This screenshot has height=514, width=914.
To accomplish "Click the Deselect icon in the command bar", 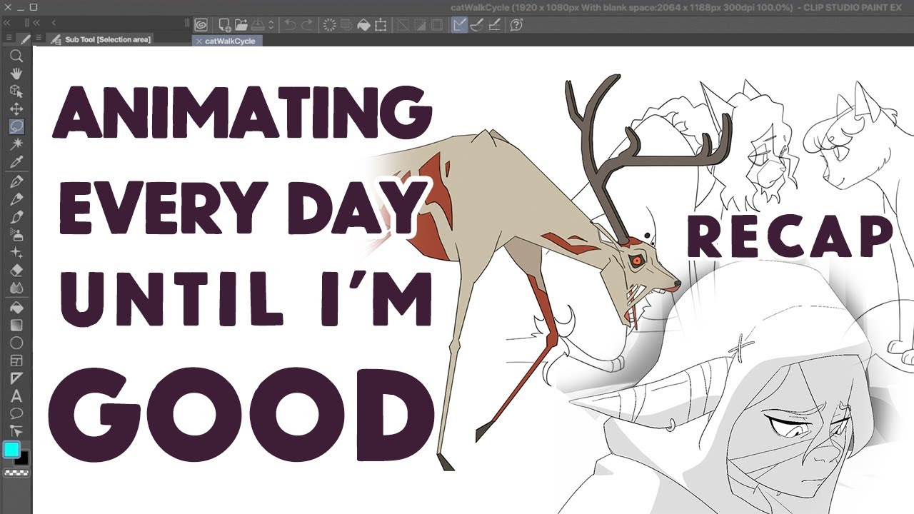I will coord(403,25).
